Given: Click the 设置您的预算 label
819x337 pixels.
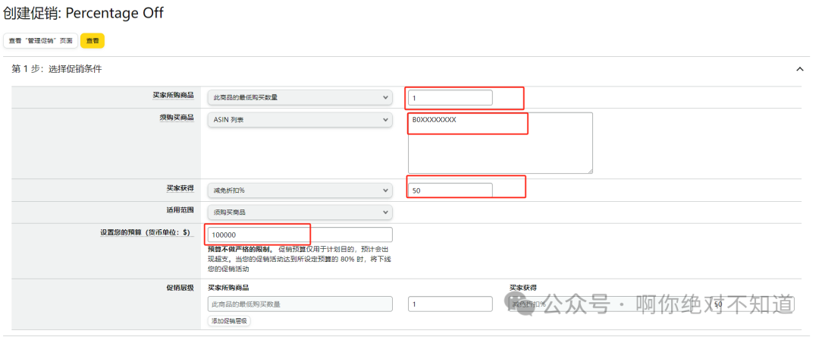Looking at the screenshot, I should click(x=147, y=232).
